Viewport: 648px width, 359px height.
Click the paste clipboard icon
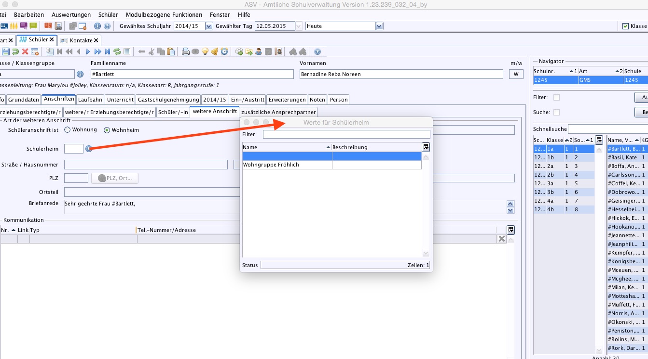(x=170, y=51)
